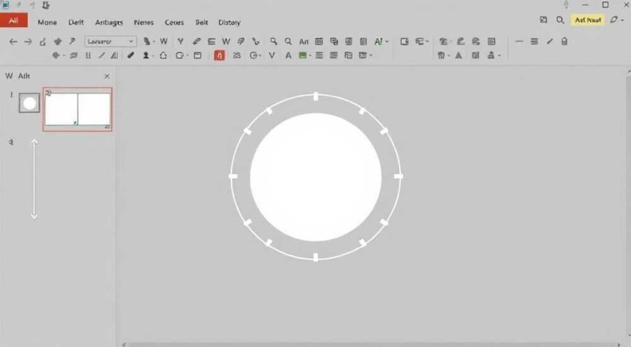Image resolution: width=631 pixels, height=347 pixels.
Task: Open the 'Lorcerer' font combo box
Action: coord(110,42)
